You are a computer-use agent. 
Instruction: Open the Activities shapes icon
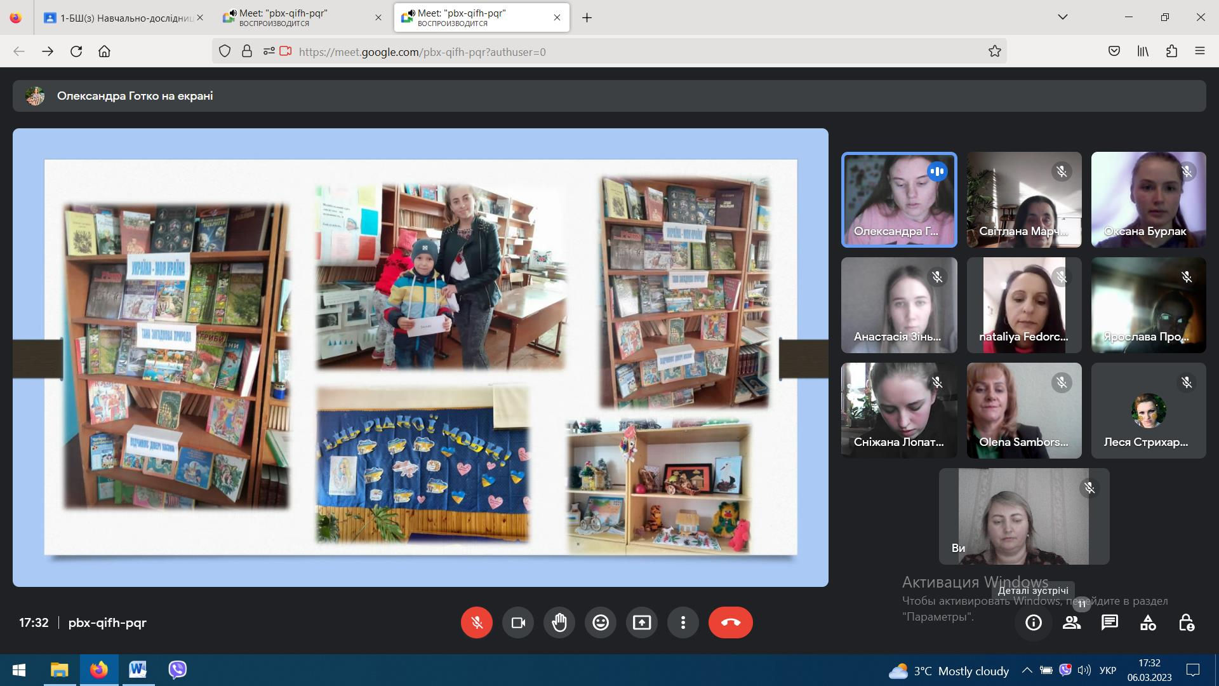point(1148,622)
